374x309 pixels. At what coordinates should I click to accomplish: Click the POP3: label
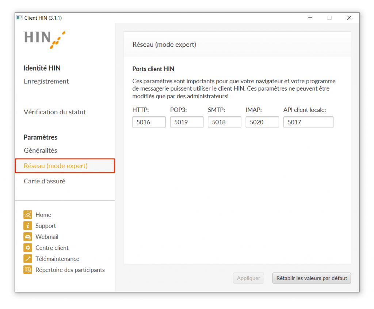pyautogui.click(x=178, y=110)
